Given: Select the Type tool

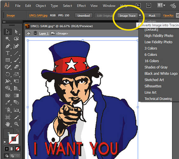Looking at the screenshot, I should (x=8, y=53).
